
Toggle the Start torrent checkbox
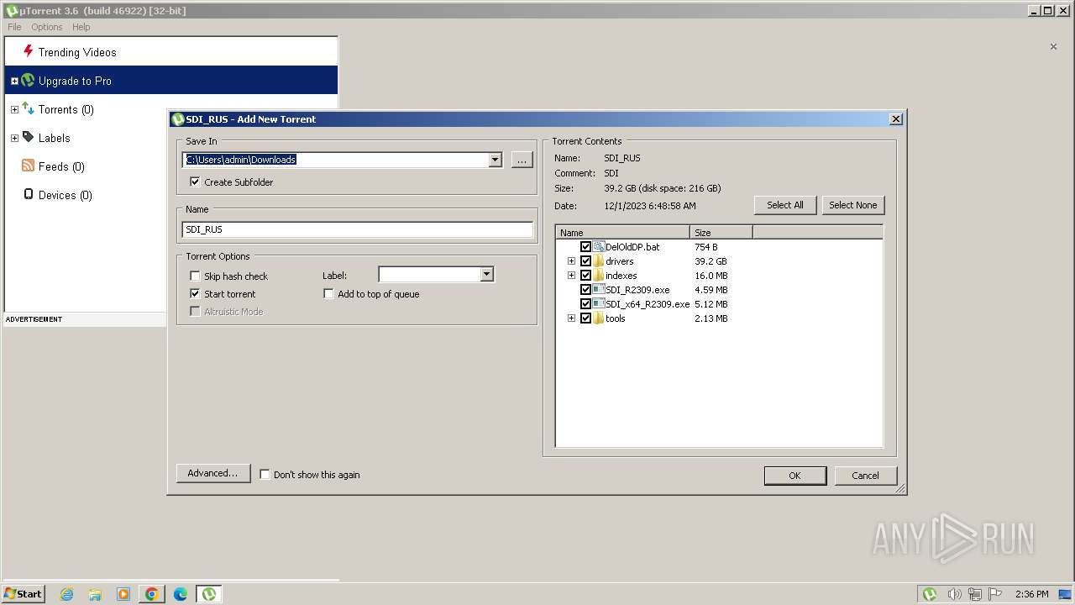pos(195,293)
